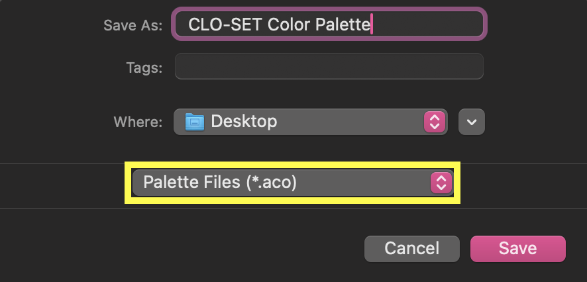Click into the empty Tags field
The height and width of the screenshot is (282, 587).
tap(329, 66)
